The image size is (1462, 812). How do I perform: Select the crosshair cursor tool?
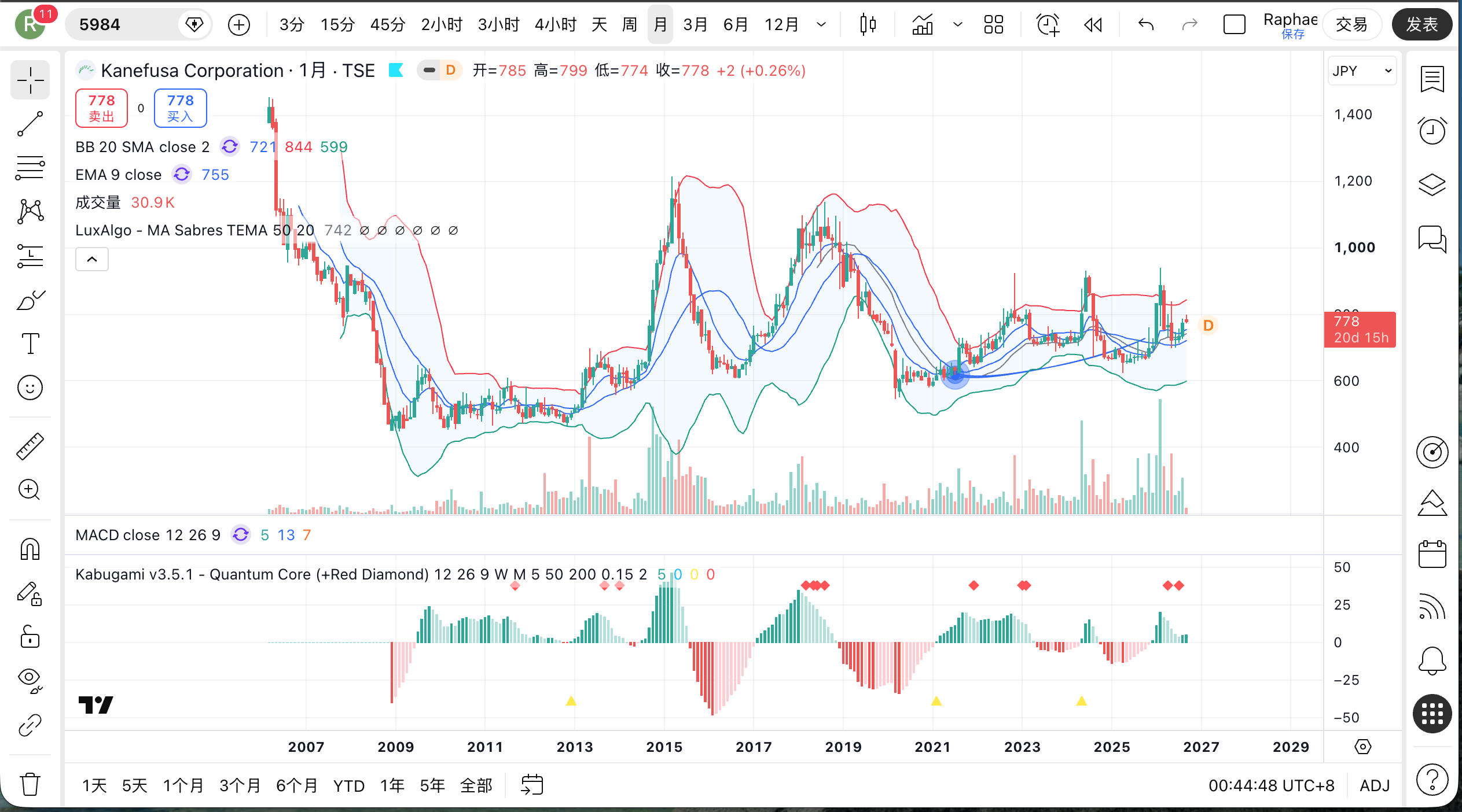click(x=30, y=80)
